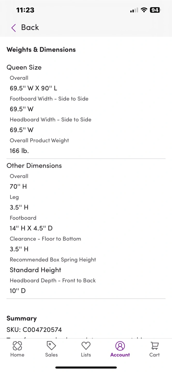172x372 pixels.
Task: Tap the Other Dimensions section title
Action: pos(34,166)
